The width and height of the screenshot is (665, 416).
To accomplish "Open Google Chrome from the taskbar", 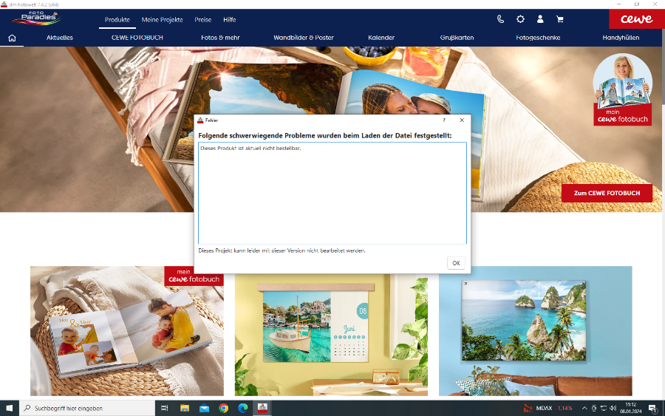I will 223,408.
